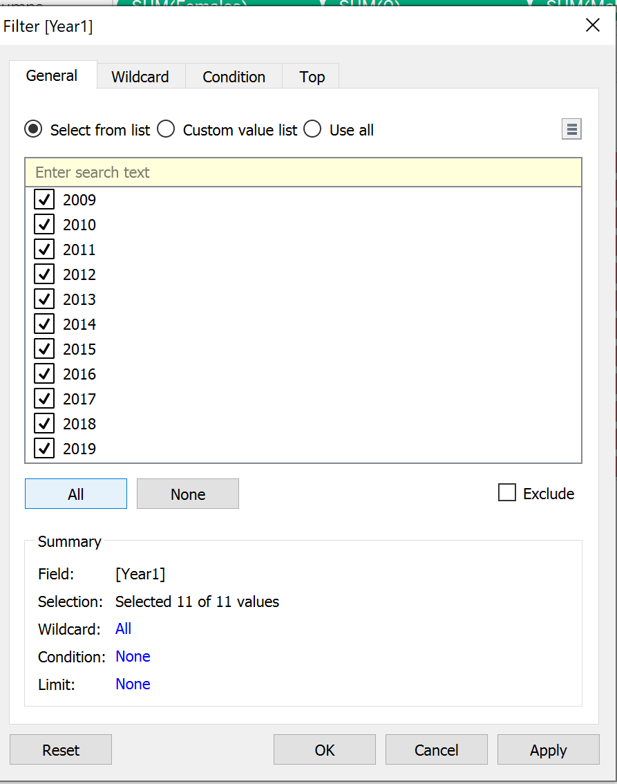617x784 pixels.
Task: Click the search text input field
Action: tap(303, 172)
